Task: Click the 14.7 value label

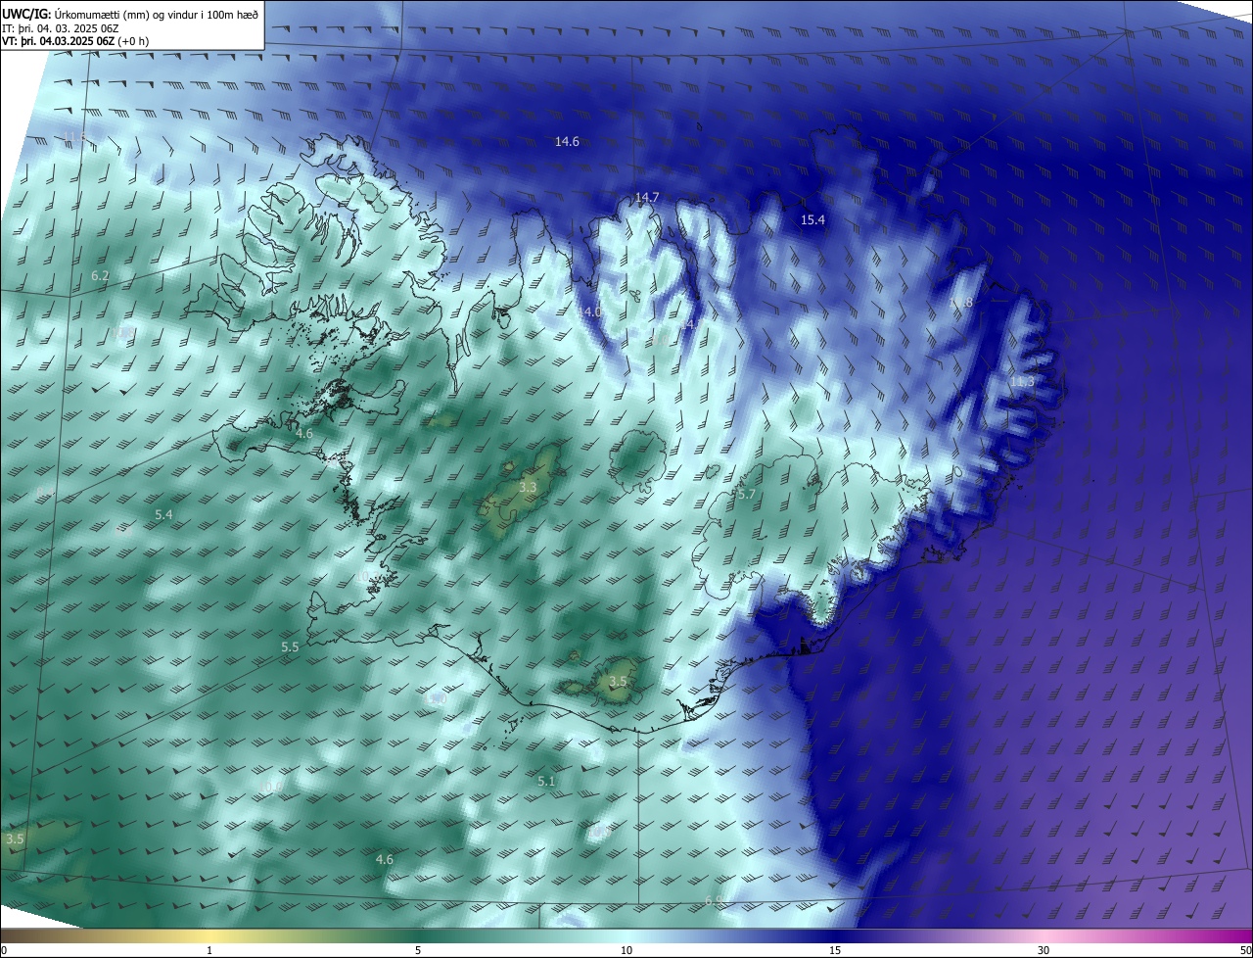Action: point(647,198)
